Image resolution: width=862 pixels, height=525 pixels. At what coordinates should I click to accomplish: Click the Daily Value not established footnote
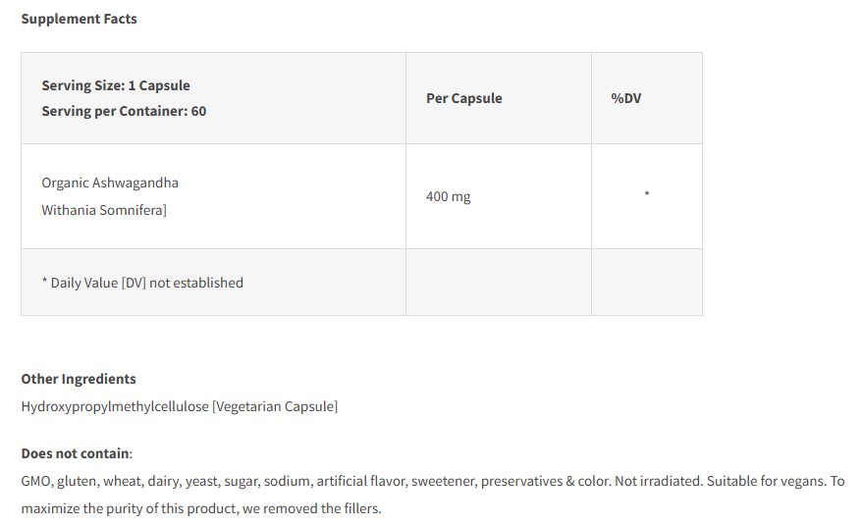(x=142, y=283)
